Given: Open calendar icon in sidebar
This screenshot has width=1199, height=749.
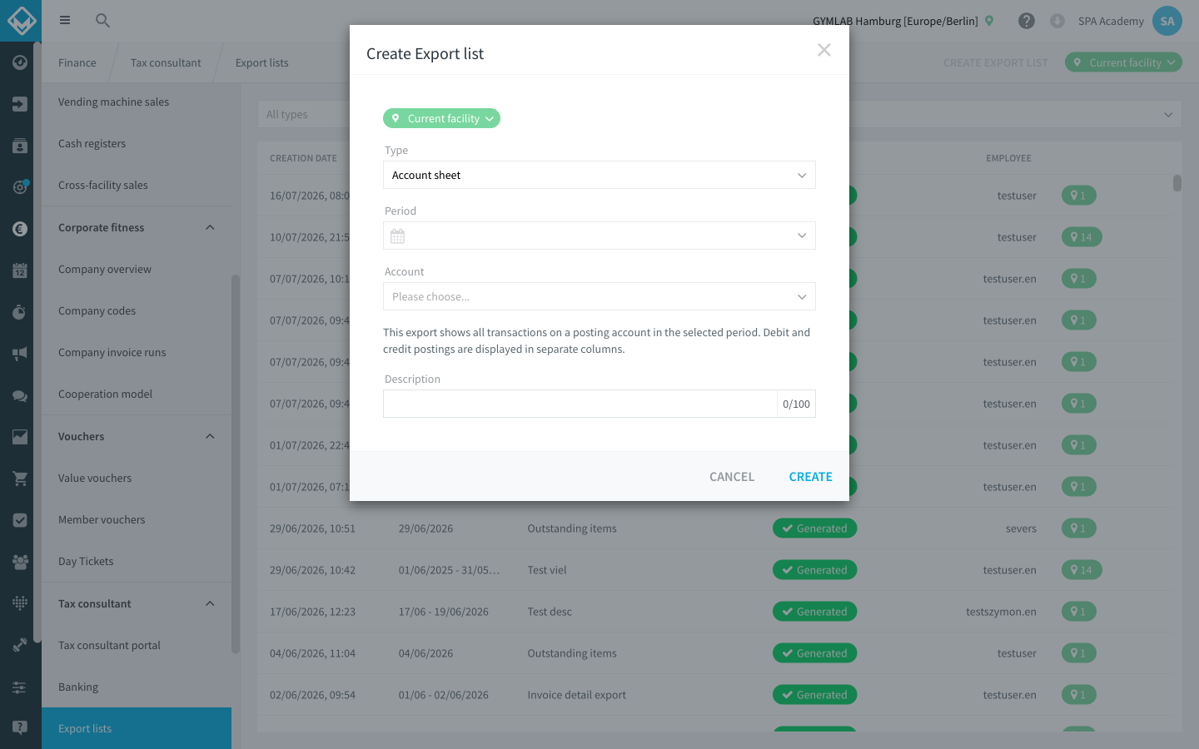Looking at the screenshot, I should coord(20,270).
